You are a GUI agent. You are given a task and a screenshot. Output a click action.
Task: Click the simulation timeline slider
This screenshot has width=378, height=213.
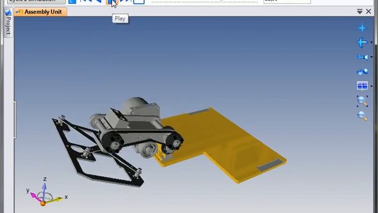(x=204, y=2)
